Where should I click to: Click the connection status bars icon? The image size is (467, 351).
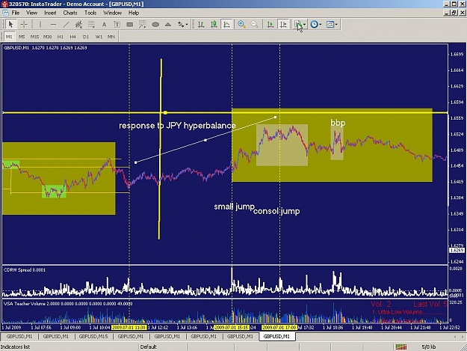[401, 347]
